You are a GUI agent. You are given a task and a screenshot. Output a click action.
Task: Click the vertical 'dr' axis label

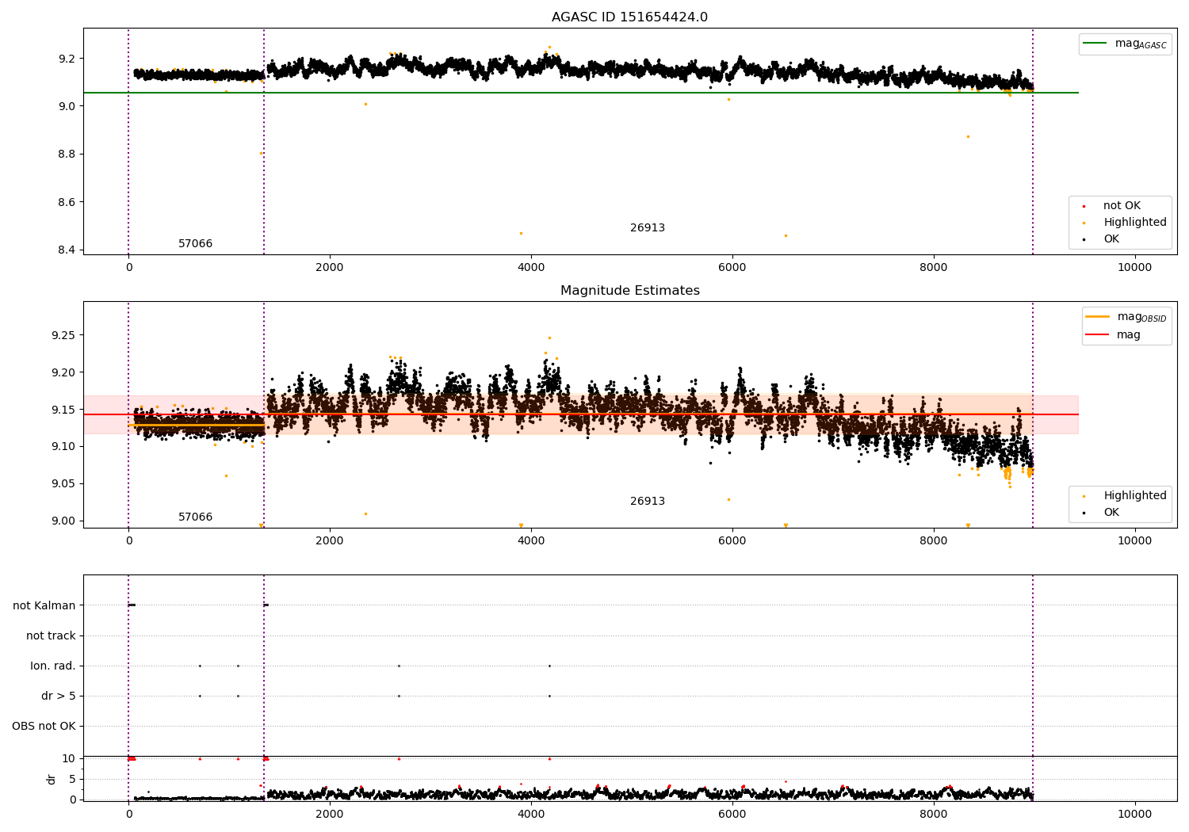pos(52,779)
